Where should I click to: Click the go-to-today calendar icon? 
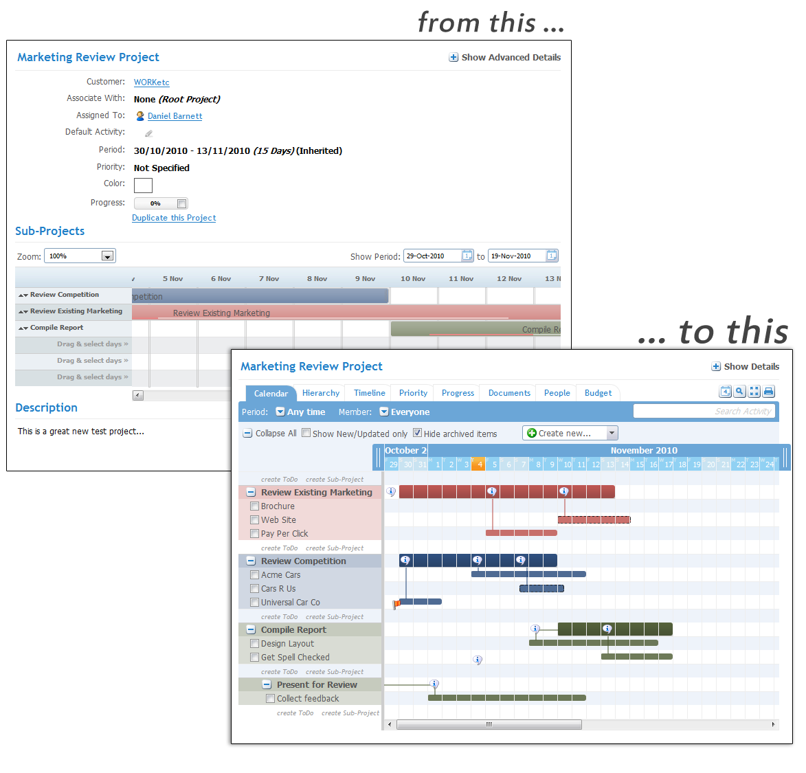pos(726,392)
